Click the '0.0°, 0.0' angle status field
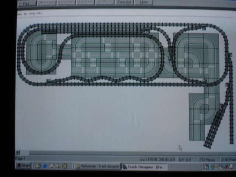The image size is (236, 177). [x=188, y=160]
